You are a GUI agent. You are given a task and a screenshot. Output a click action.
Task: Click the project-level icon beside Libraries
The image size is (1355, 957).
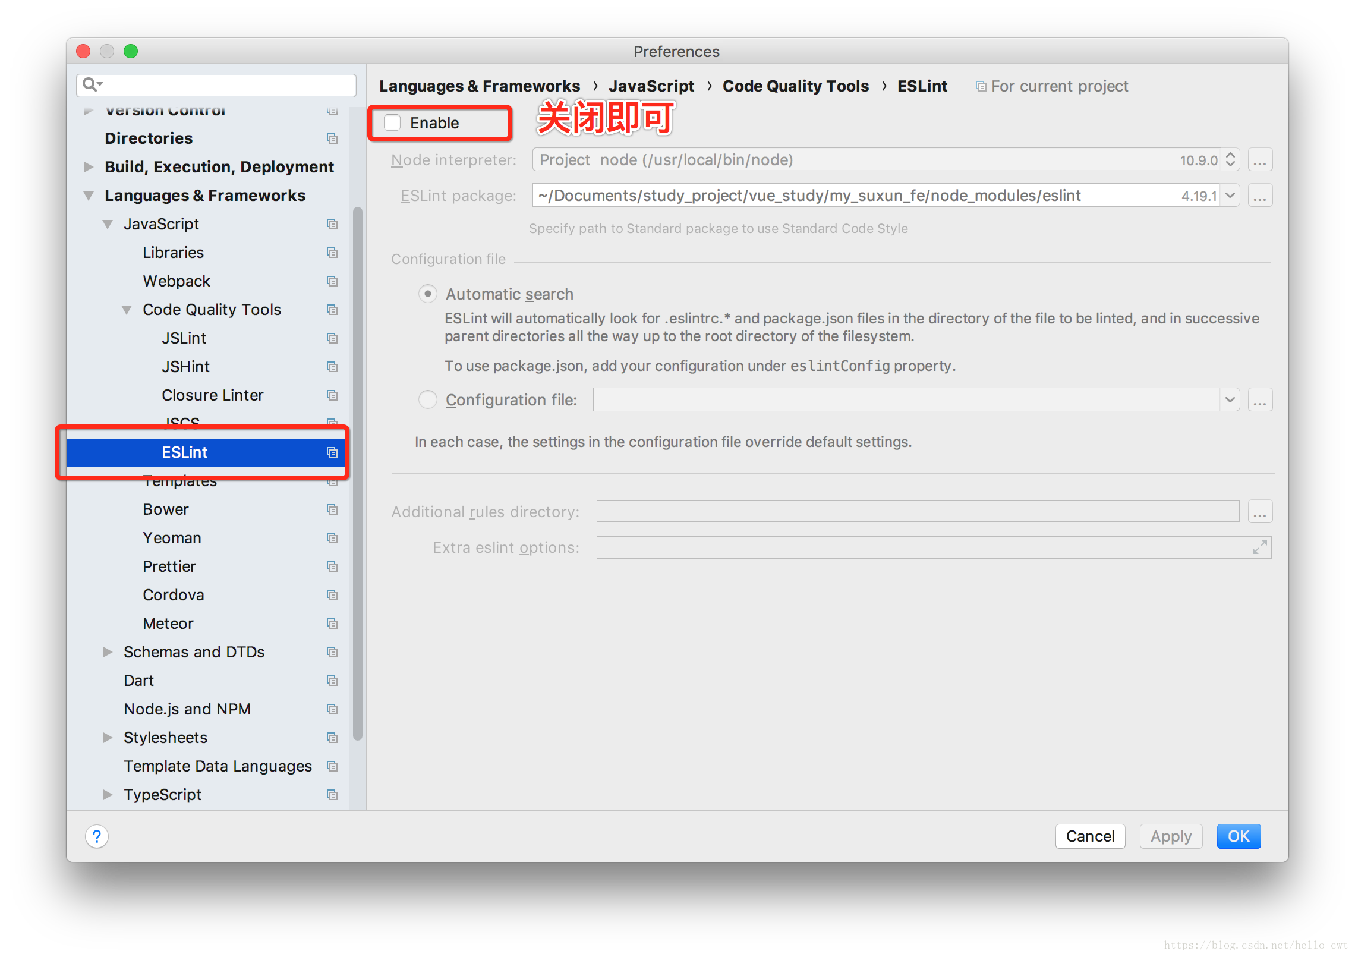[x=332, y=253]
